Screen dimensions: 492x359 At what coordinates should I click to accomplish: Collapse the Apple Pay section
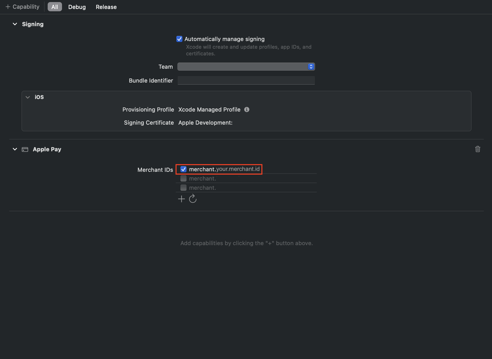(15, 149)
